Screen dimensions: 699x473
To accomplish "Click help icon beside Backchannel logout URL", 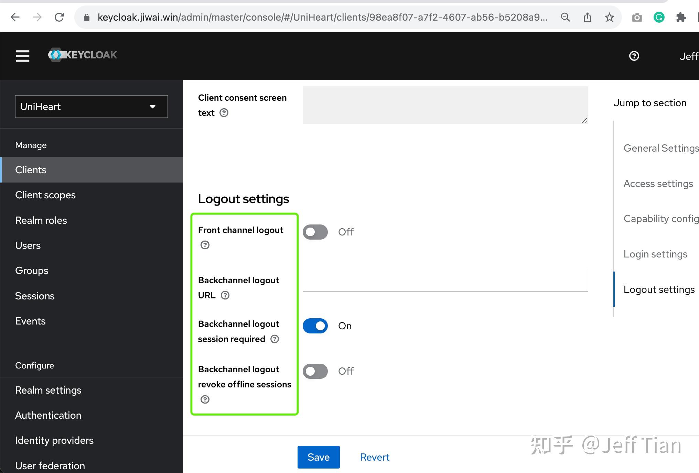I will tap(225, 295).
